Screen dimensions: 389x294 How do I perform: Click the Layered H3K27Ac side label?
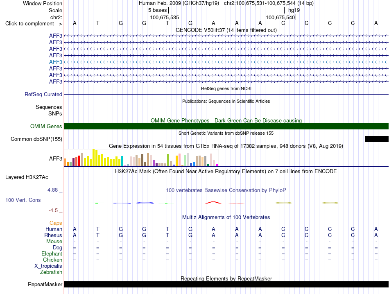[x=27, y=177]
